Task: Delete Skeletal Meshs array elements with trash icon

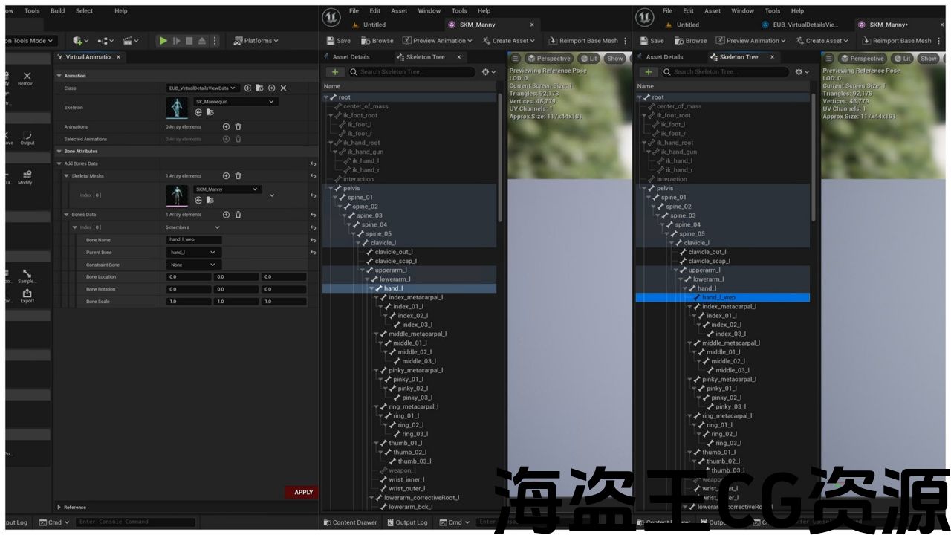Action: click(x=238, y=176)
